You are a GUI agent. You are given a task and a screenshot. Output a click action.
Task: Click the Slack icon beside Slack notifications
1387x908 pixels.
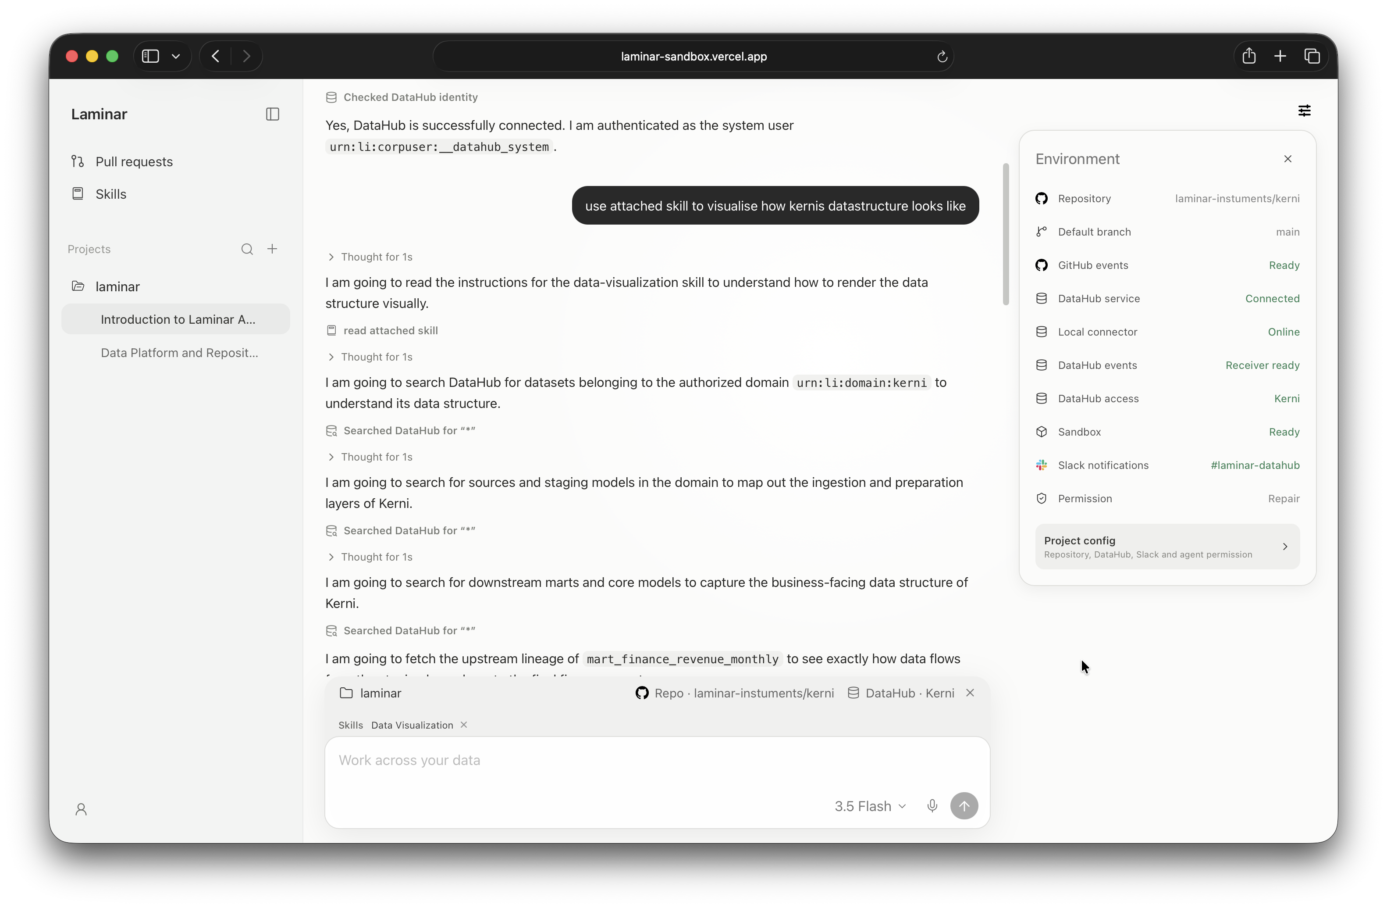[x=1042, y=465]
